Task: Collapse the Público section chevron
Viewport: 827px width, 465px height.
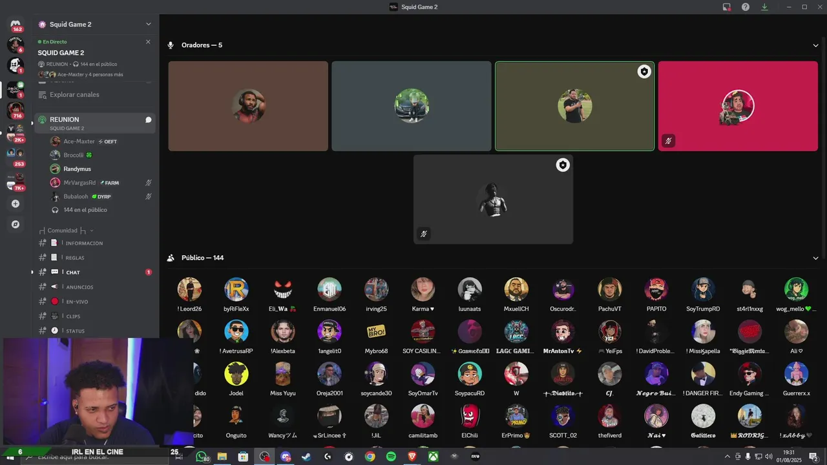Action: [815, 258]
